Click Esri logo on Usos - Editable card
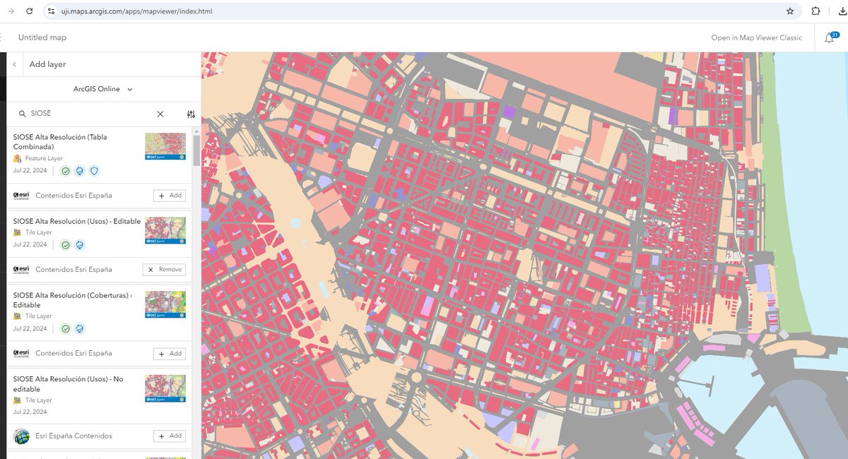Screen dimensions: 848x459 (21, 270)
